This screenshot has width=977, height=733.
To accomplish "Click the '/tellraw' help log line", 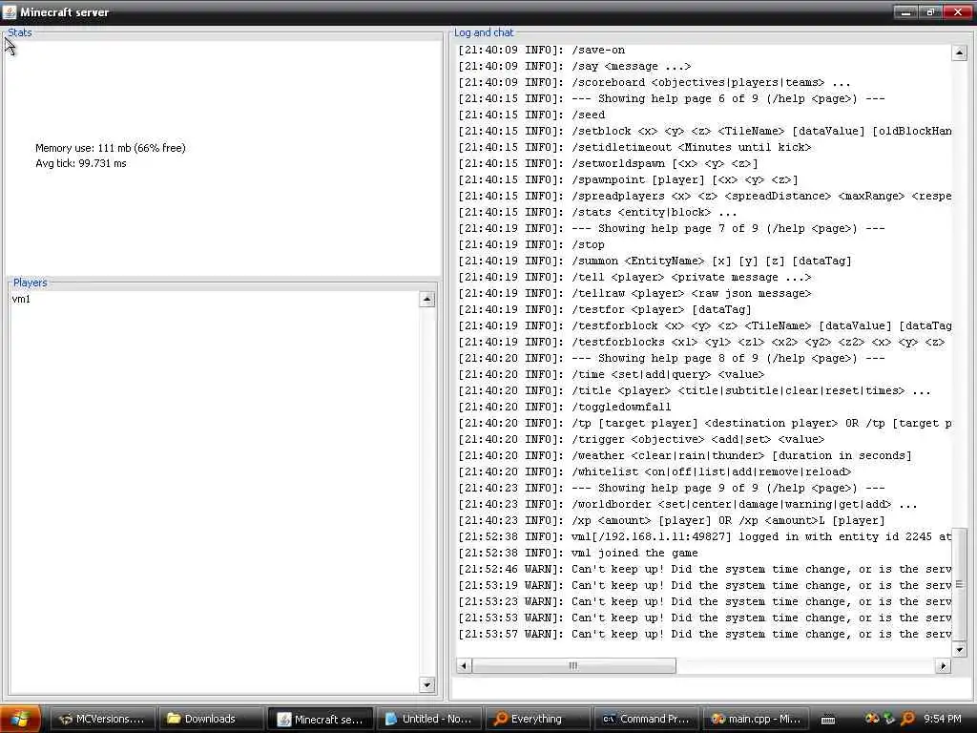I will [x=634, y=294].
